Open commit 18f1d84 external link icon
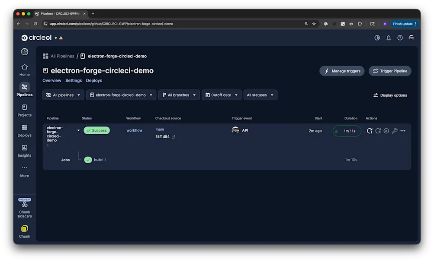This screenshot has height=262, width=434. coord(173,137)
